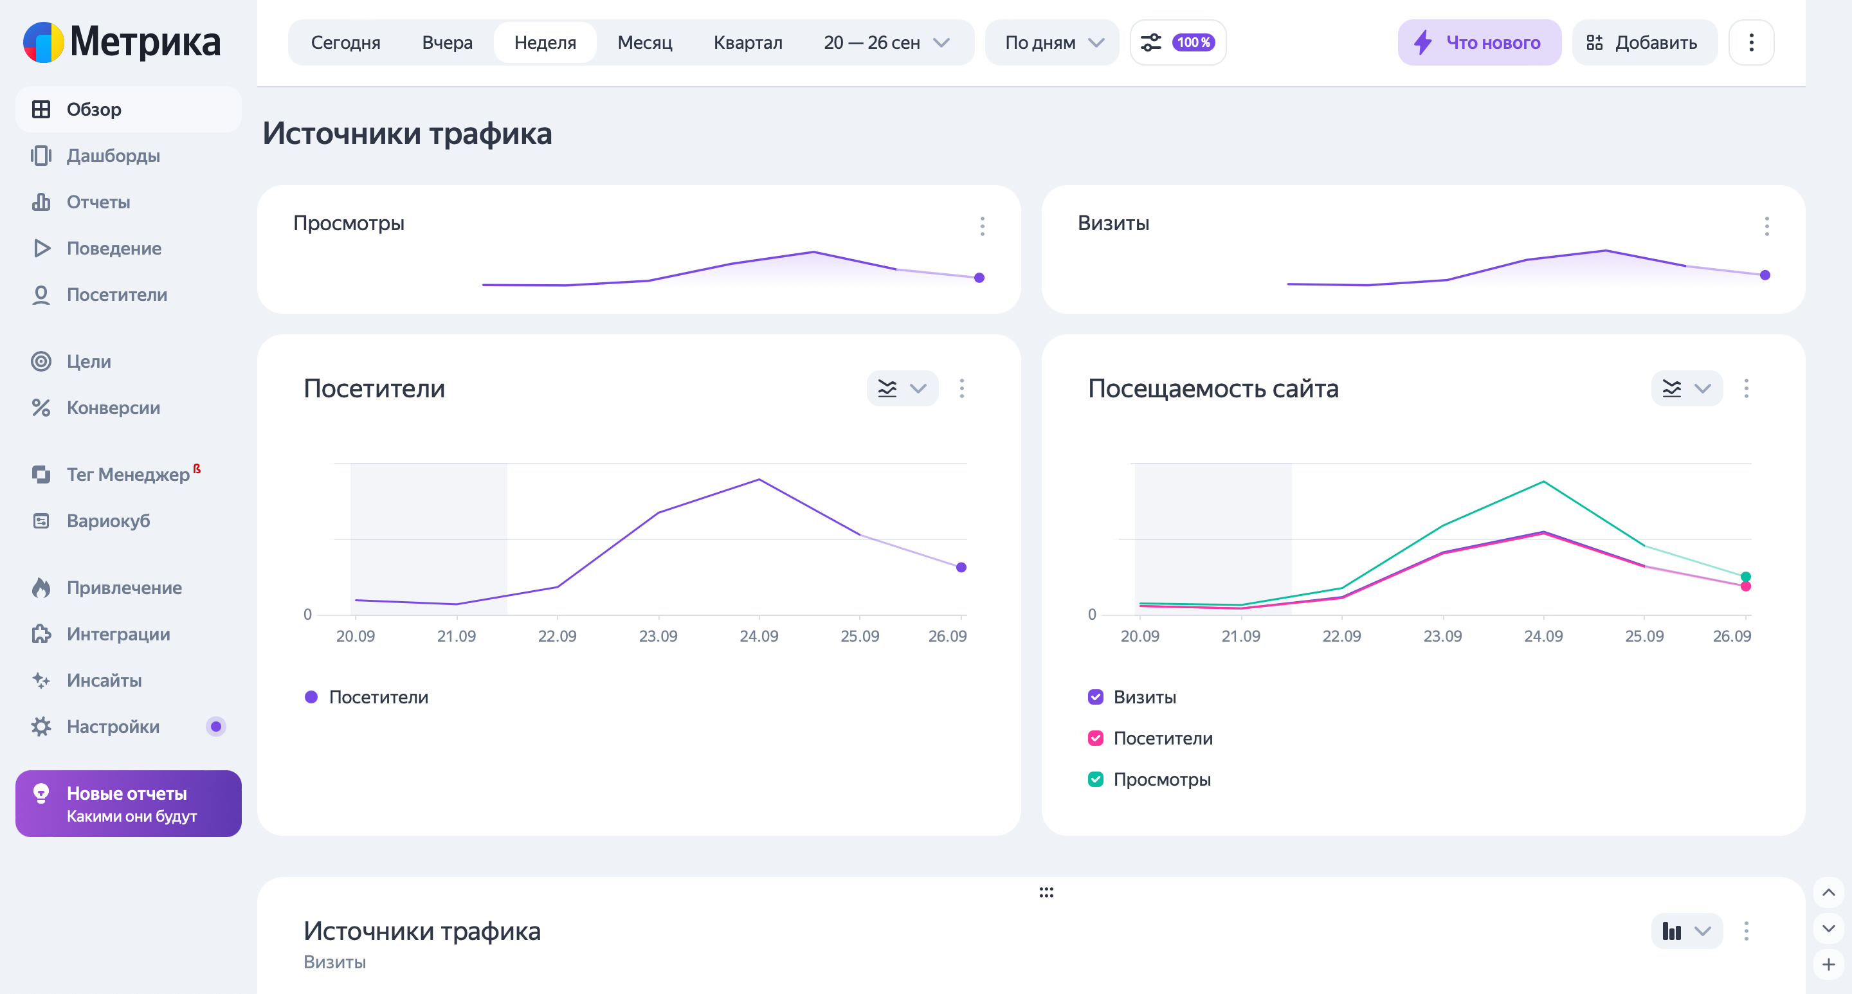Click the Что нового button
The height and width of the screenshot is (994, 1852).
1478,42
